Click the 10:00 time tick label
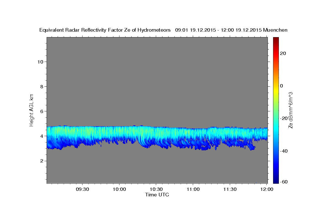The height and width of the screenshot is (220, 331). (119, 189)
